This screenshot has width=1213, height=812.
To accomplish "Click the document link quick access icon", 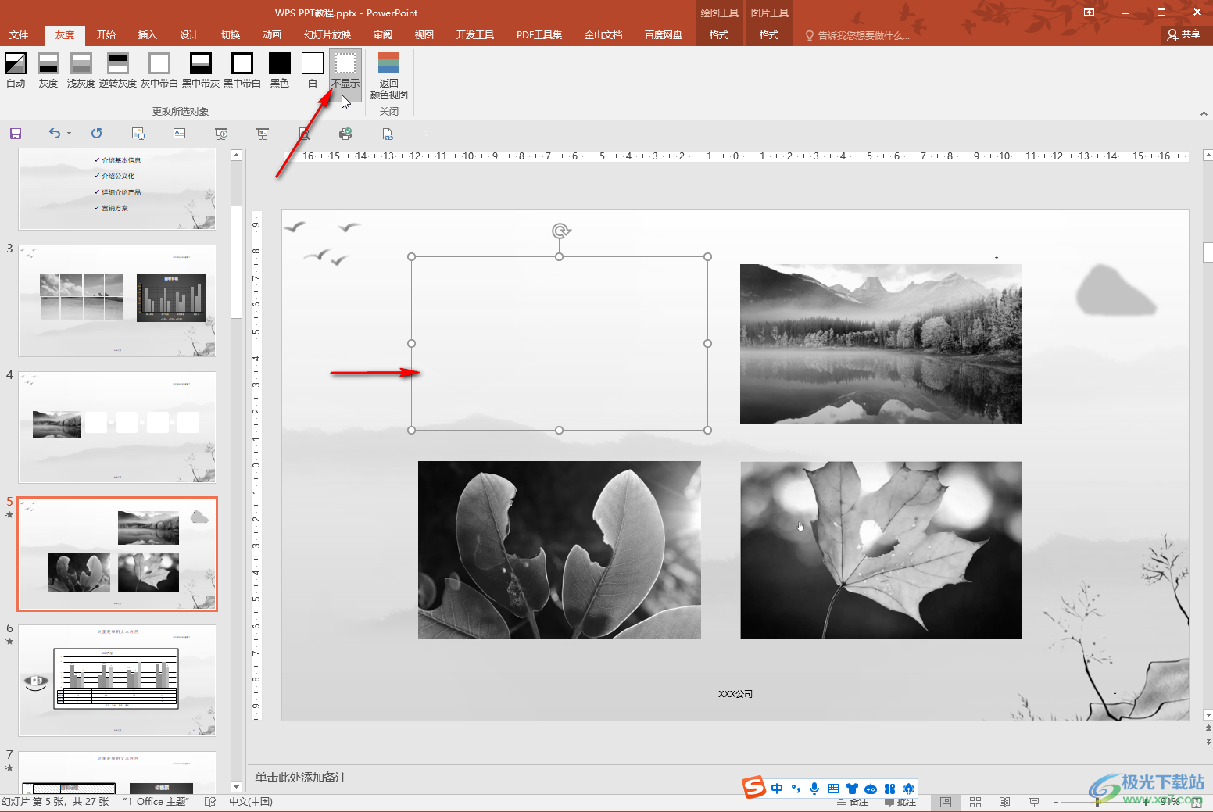I will click(x=388, y=134).
